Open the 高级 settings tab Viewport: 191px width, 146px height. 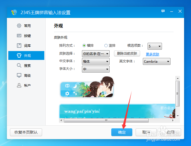click(26, 75)
